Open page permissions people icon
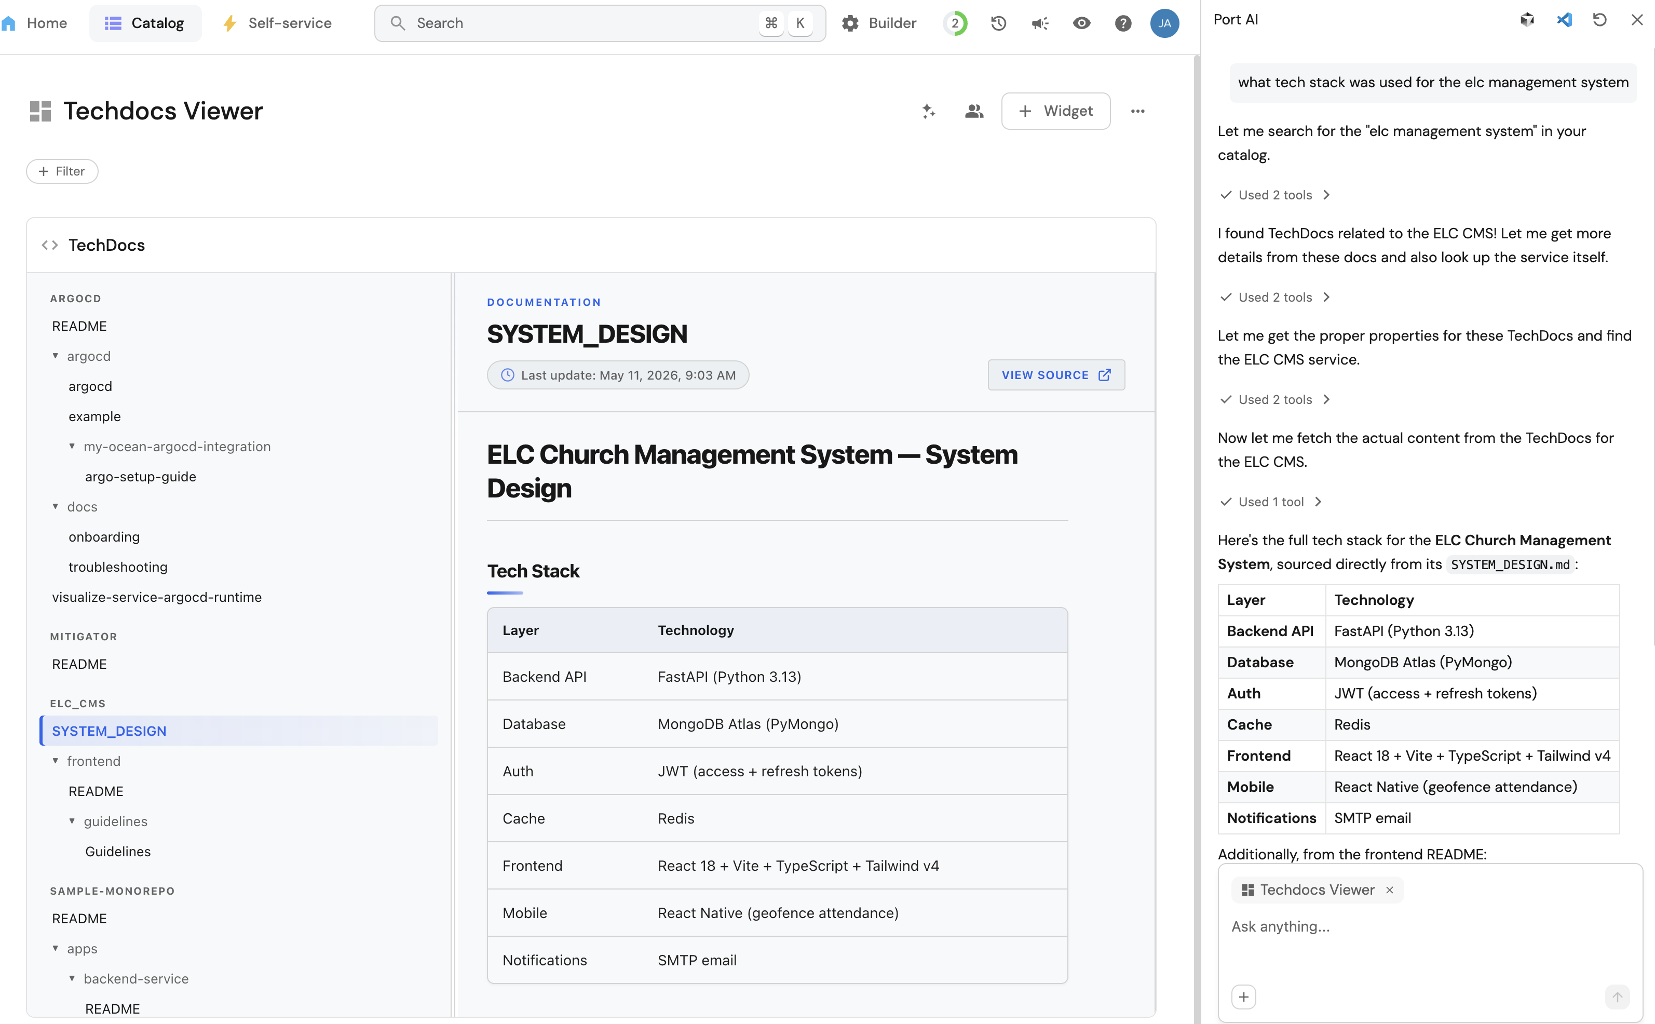Image resolution: width=1655 pixels, height=1024 pixels. coord(974,111)
